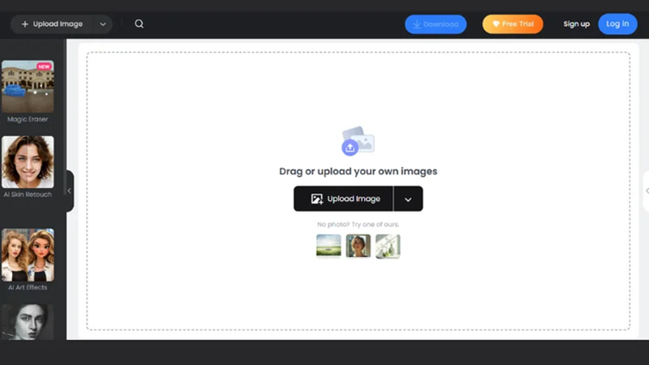Open the AI Art Effects tool

[28, 255]
